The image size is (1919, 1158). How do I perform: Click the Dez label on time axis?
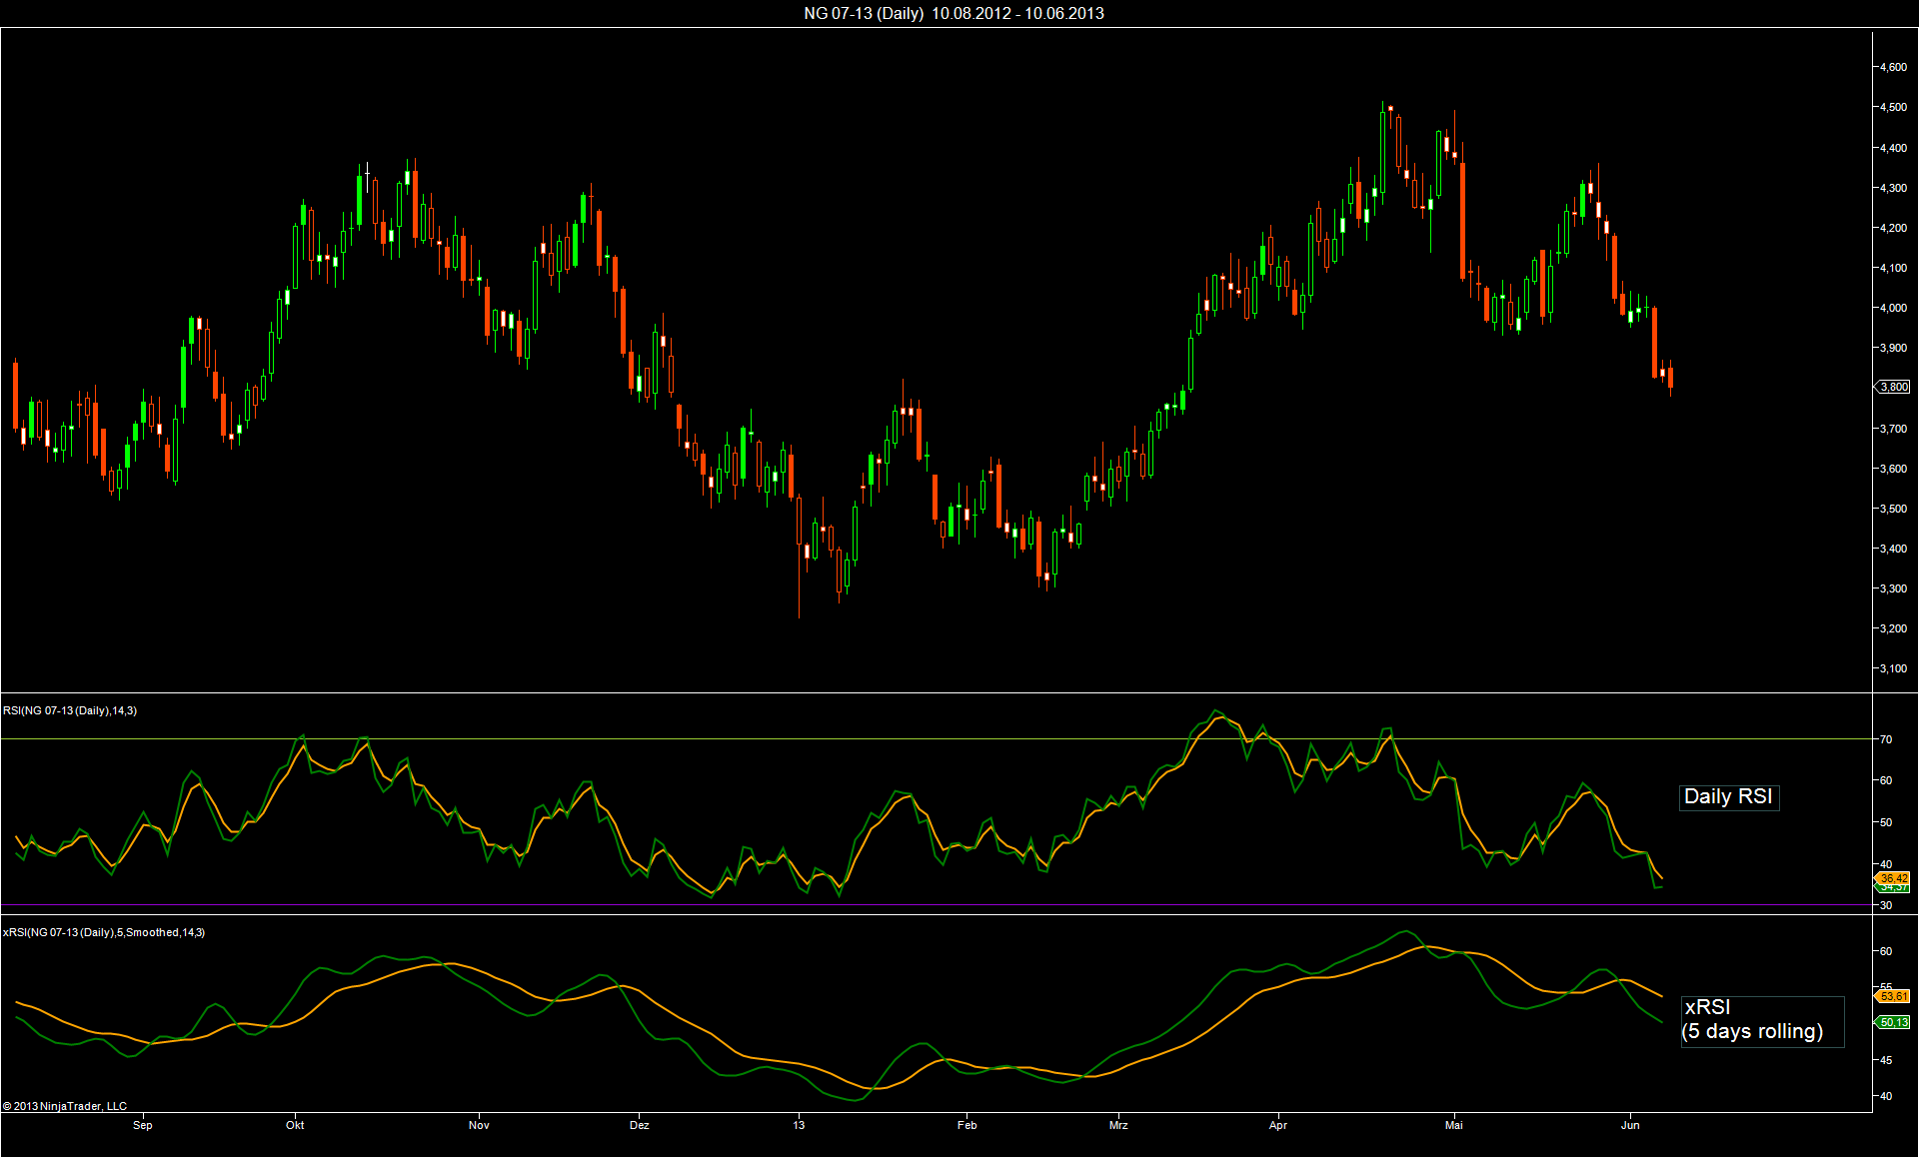pos(640,1125)
